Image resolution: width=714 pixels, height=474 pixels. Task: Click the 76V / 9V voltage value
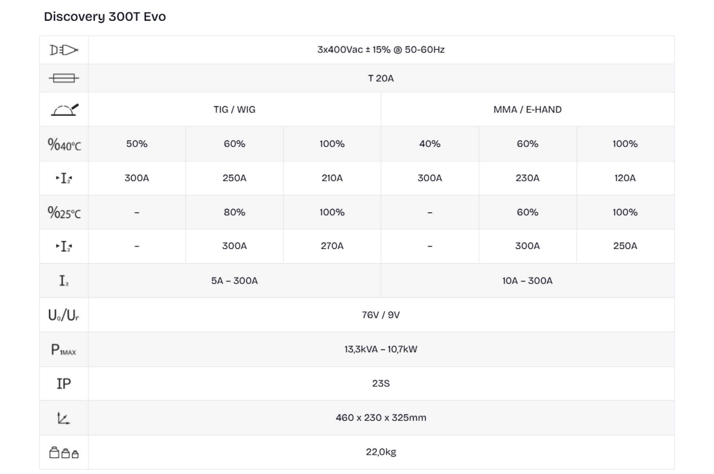pos(381,315)
